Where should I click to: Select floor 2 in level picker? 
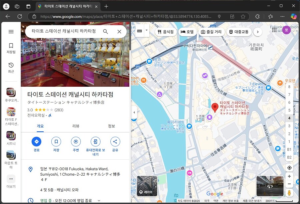tap(289, 134)
